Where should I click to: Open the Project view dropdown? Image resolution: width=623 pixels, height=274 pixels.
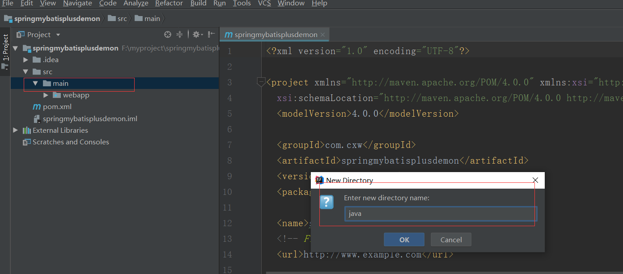[58, 35]
